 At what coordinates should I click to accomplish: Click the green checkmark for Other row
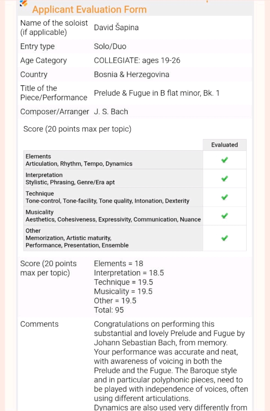[224, 238]
